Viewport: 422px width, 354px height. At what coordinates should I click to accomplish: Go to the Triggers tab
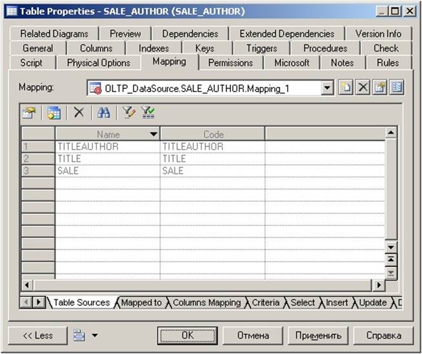pyautogui.click(x=261, y=48)
